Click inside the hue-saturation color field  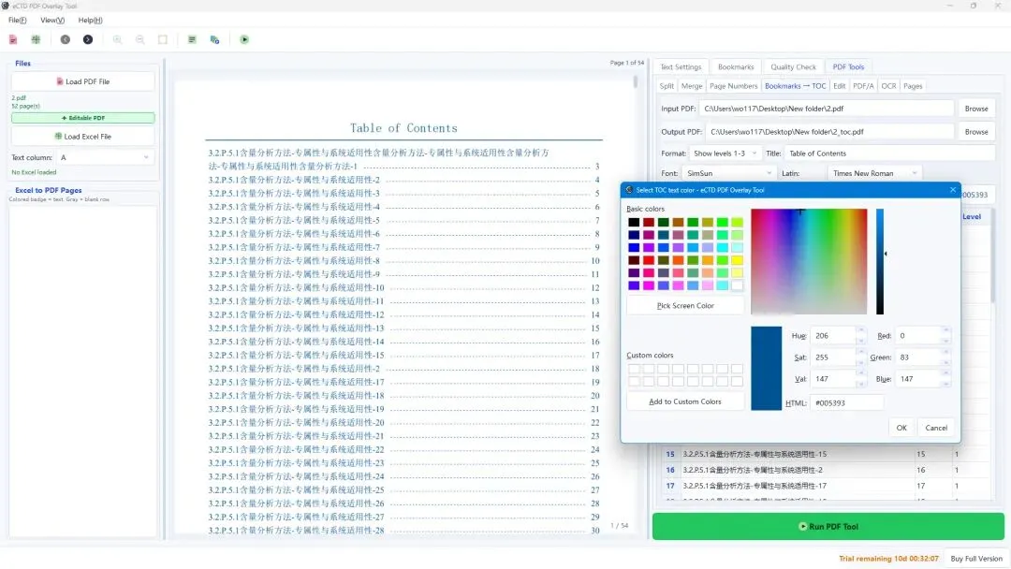click(x=809, y=262)
